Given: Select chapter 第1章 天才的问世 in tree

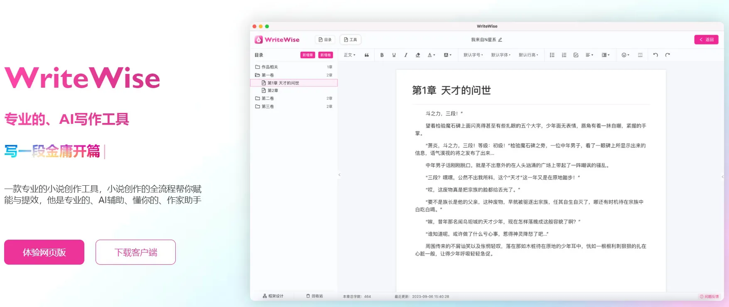Looking at the screenshot, I should 294,83.
